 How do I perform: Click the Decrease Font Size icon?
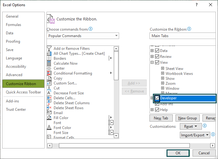tap(49, 93)
